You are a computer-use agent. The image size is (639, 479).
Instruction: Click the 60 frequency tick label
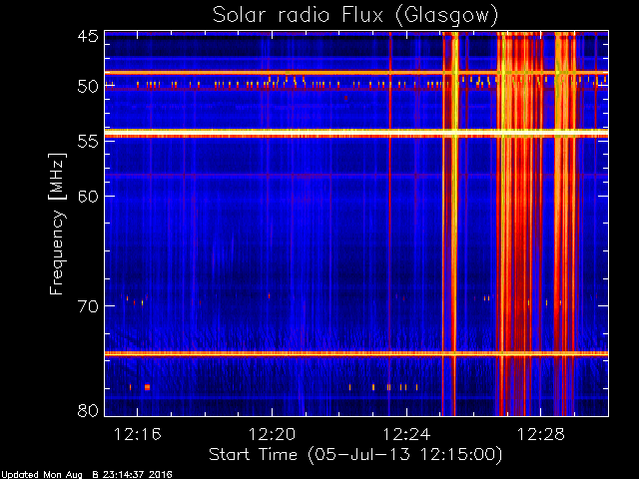(88, 196)
